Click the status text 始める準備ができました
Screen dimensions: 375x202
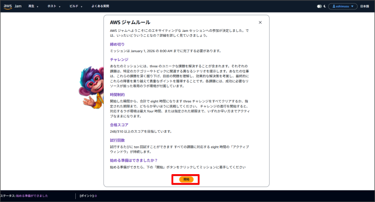click(32, 196)
